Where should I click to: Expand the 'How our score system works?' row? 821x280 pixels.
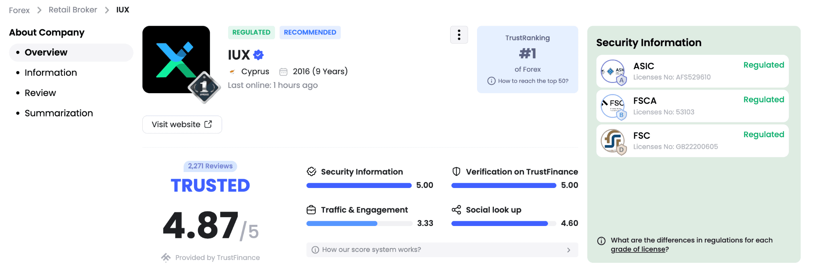[x=442, y=250]
